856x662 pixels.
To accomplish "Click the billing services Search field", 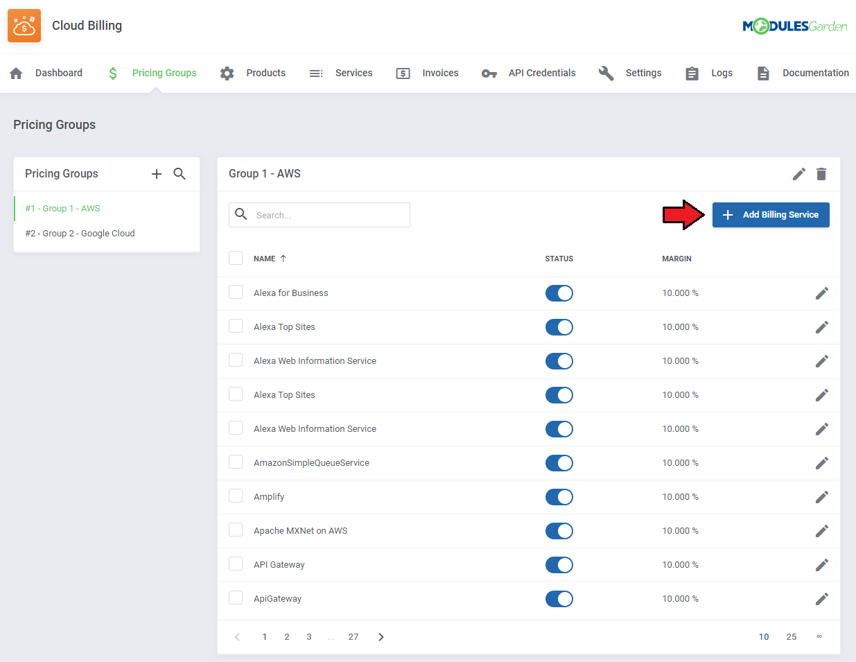I will coord(320,215).
